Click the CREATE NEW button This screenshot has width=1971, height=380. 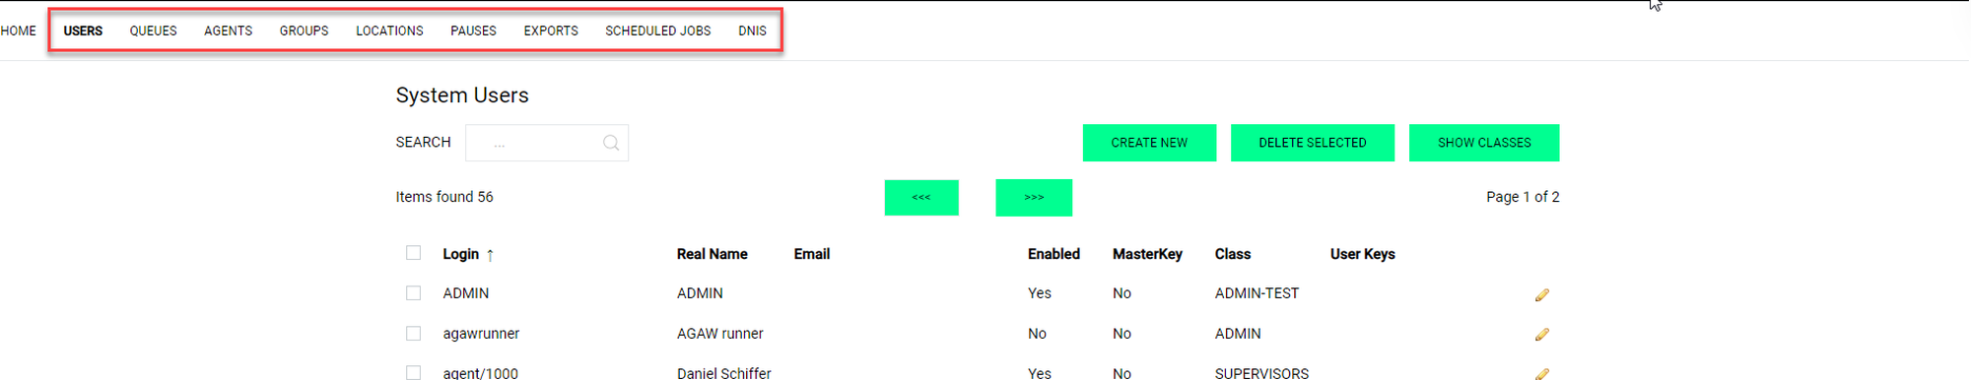[1149, 143]
